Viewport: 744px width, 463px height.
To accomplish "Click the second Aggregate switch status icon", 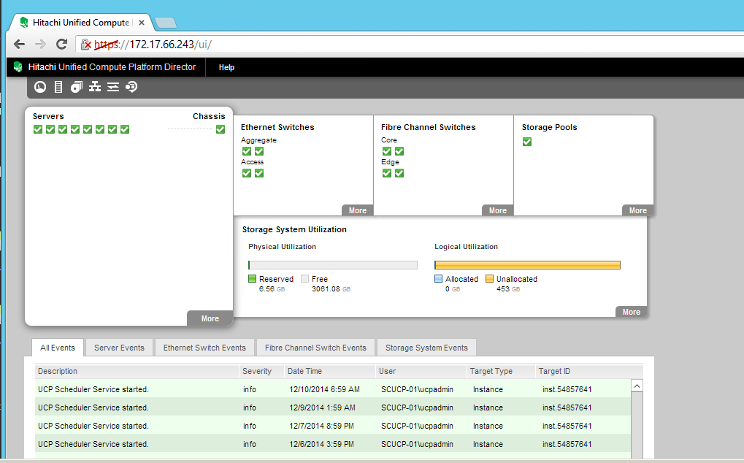I will [x=259, y=151].
